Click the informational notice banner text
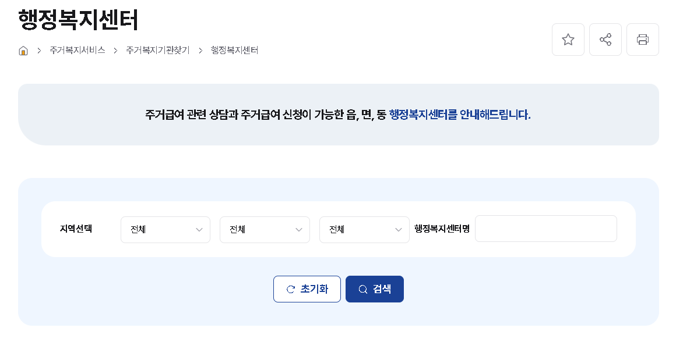Image resolution: width=683 pixels, height=342 pixels. point(338,115)
